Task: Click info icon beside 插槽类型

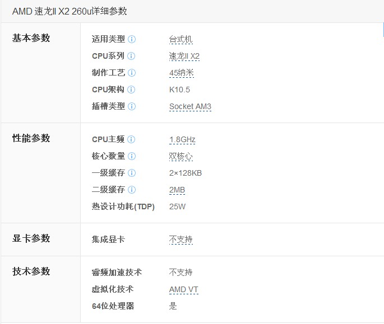Action: point(132,106)
